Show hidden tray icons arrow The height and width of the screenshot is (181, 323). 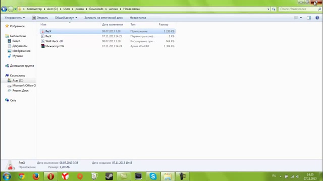(x=281, y=176)
